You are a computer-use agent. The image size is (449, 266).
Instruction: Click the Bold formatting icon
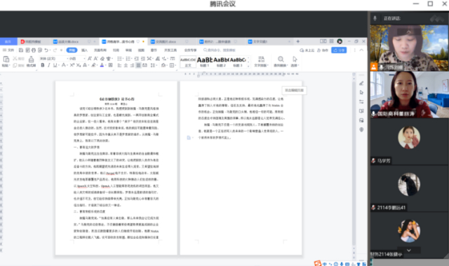coord(42,65)
